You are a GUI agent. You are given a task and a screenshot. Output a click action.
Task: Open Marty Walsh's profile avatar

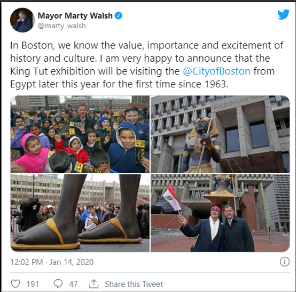pos(22,20)
